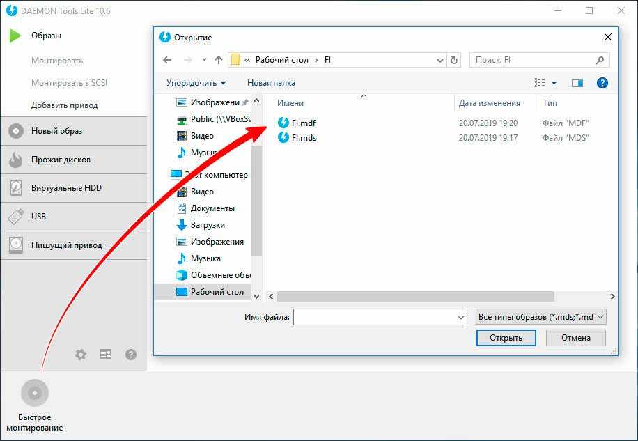Screen dimensions: 638x441
Task: Choose Рабочий стол in navigation tree
Action: pyautogui.click(x=217, y=292)
